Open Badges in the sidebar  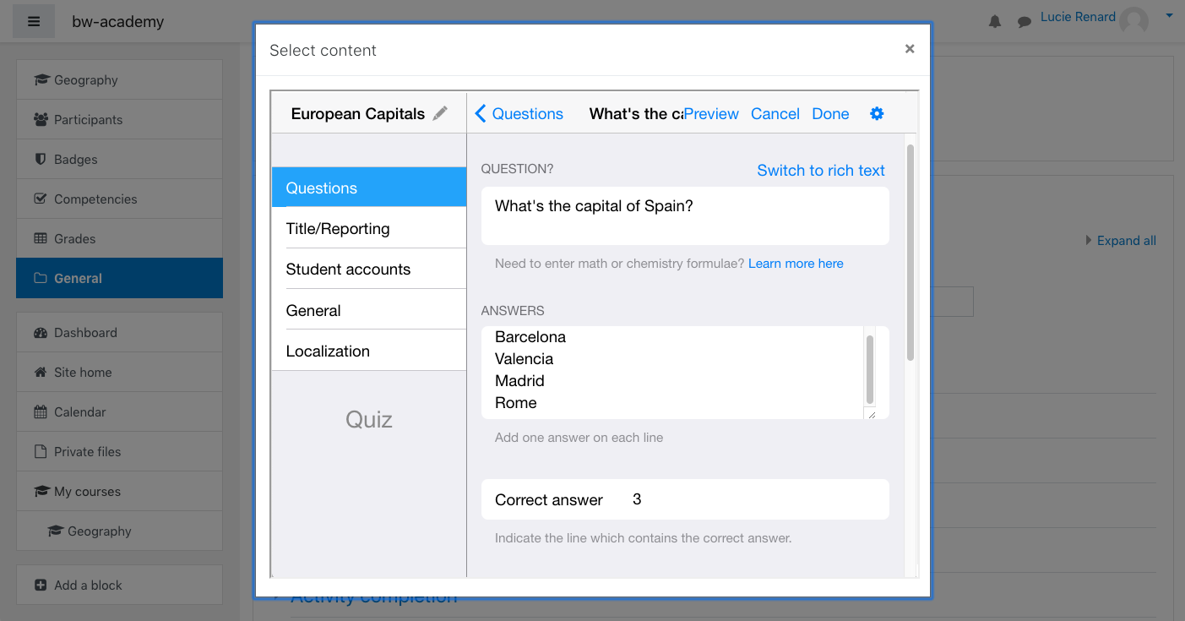click(75, 160)
